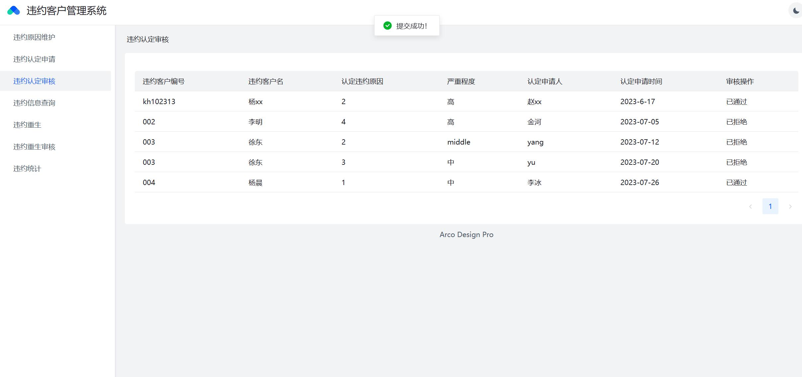Go to next page arrow
Image resolution: width=802 pixels, height=377 pixels.
pyautogui.click(x=790, y=207)
